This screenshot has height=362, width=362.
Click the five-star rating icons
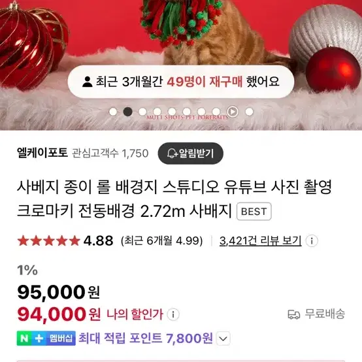pyautogui.click(x=49, y=241)
